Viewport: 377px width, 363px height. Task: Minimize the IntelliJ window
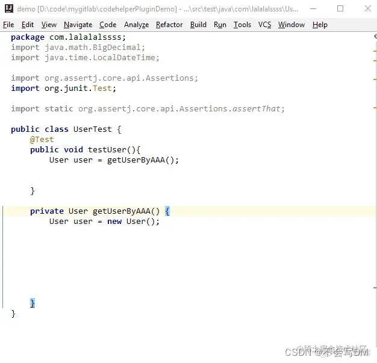(313, 9)
